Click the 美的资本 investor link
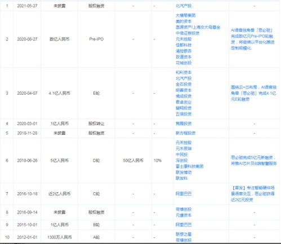Image resolution: width=281 pixels, height=244 pixels. pyautogui.click(x=184, y=21)
